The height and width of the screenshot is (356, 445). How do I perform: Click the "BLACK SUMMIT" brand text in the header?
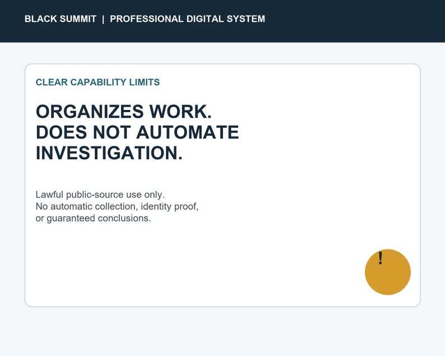click(61, 19)
